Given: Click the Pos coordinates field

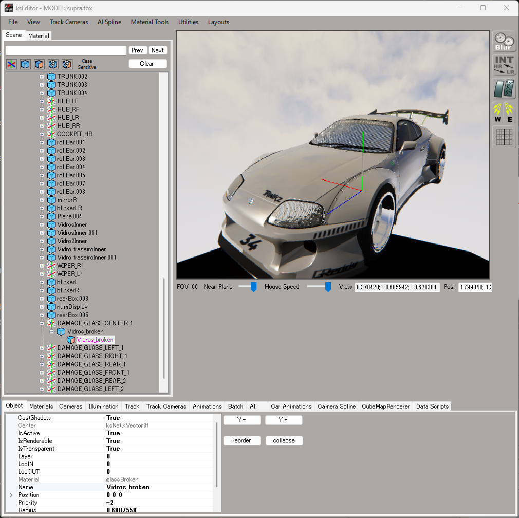Looking at the screenshot, I should 475,287.
